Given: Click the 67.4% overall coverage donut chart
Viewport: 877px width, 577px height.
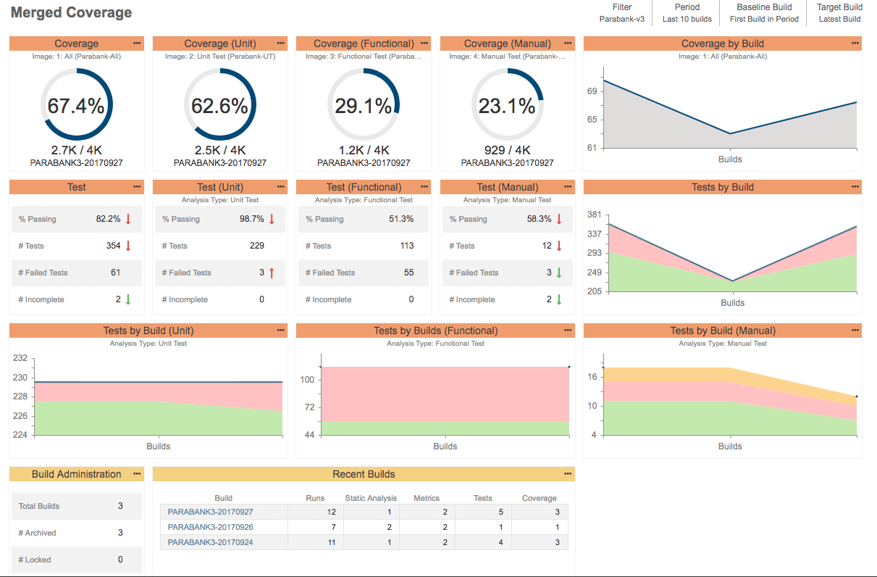Looking at the screenshot, I should (x=76, y=106).
